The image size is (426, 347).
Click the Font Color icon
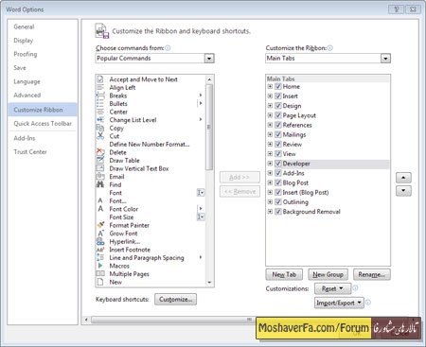(x=100, y=209)
